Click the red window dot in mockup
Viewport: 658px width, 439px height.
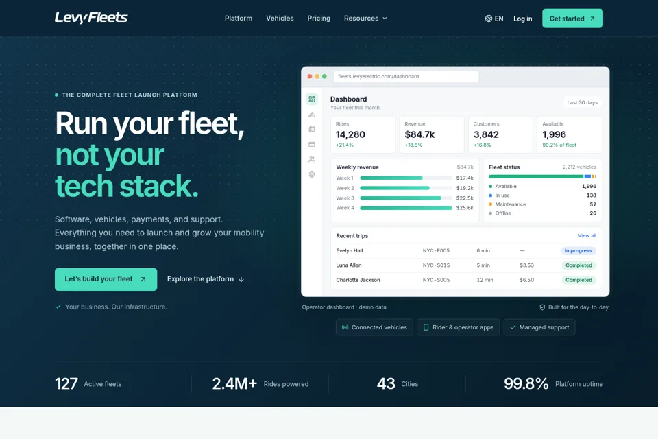tap(310, 76)
